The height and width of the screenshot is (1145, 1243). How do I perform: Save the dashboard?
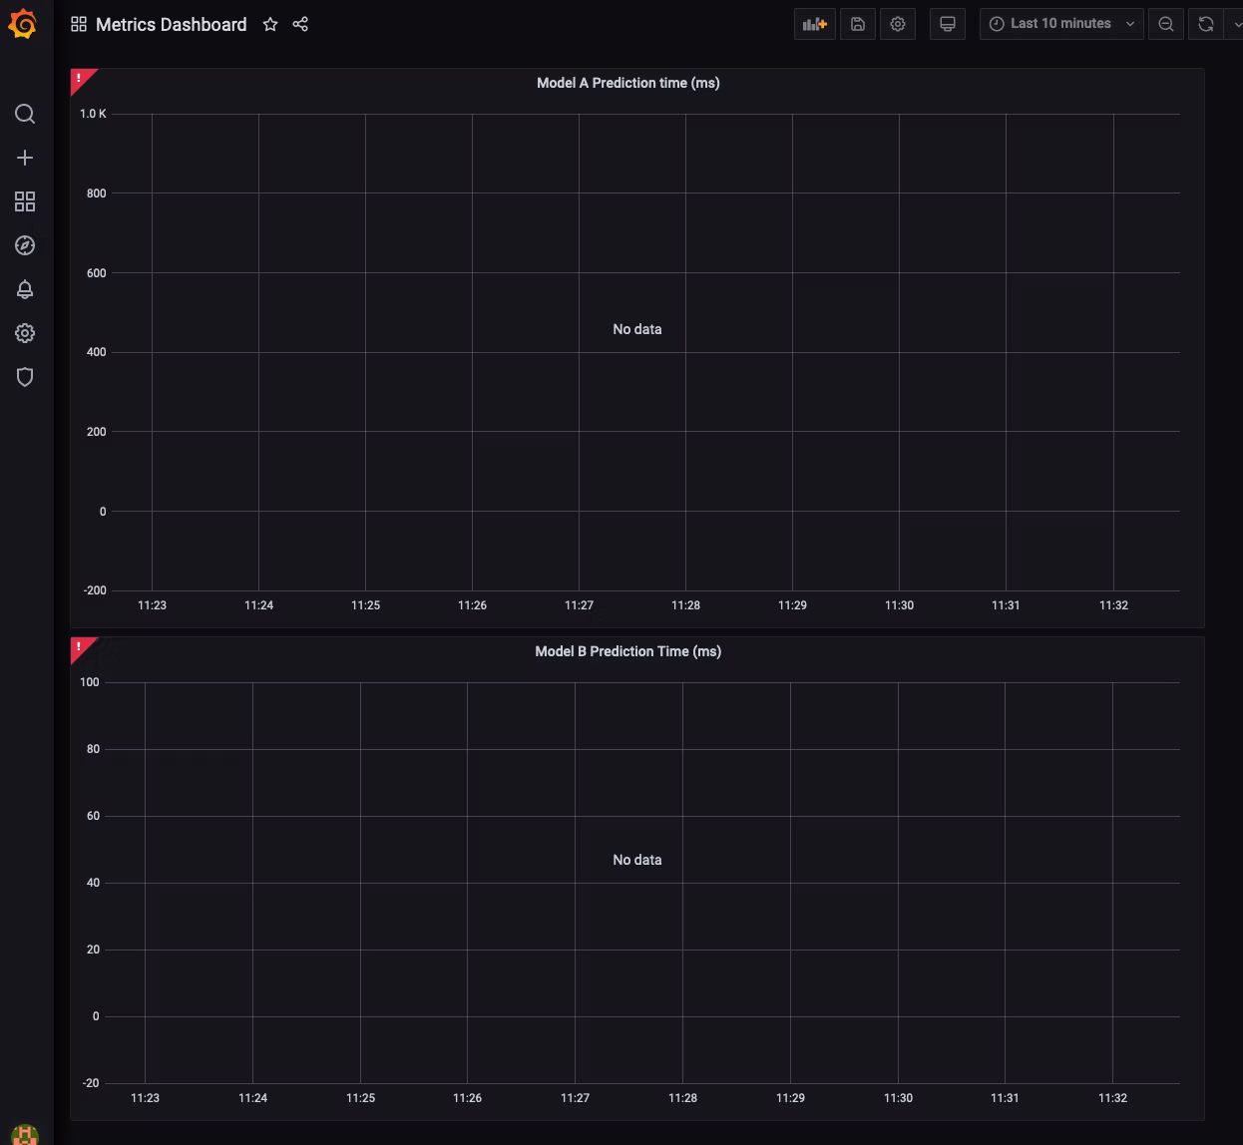pyautogui.click(x=857, y=23)
